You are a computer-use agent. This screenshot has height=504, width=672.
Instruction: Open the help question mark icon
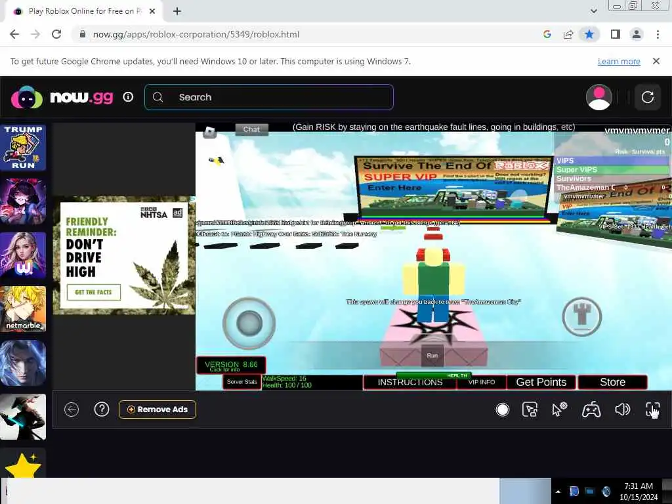(102, 409)
